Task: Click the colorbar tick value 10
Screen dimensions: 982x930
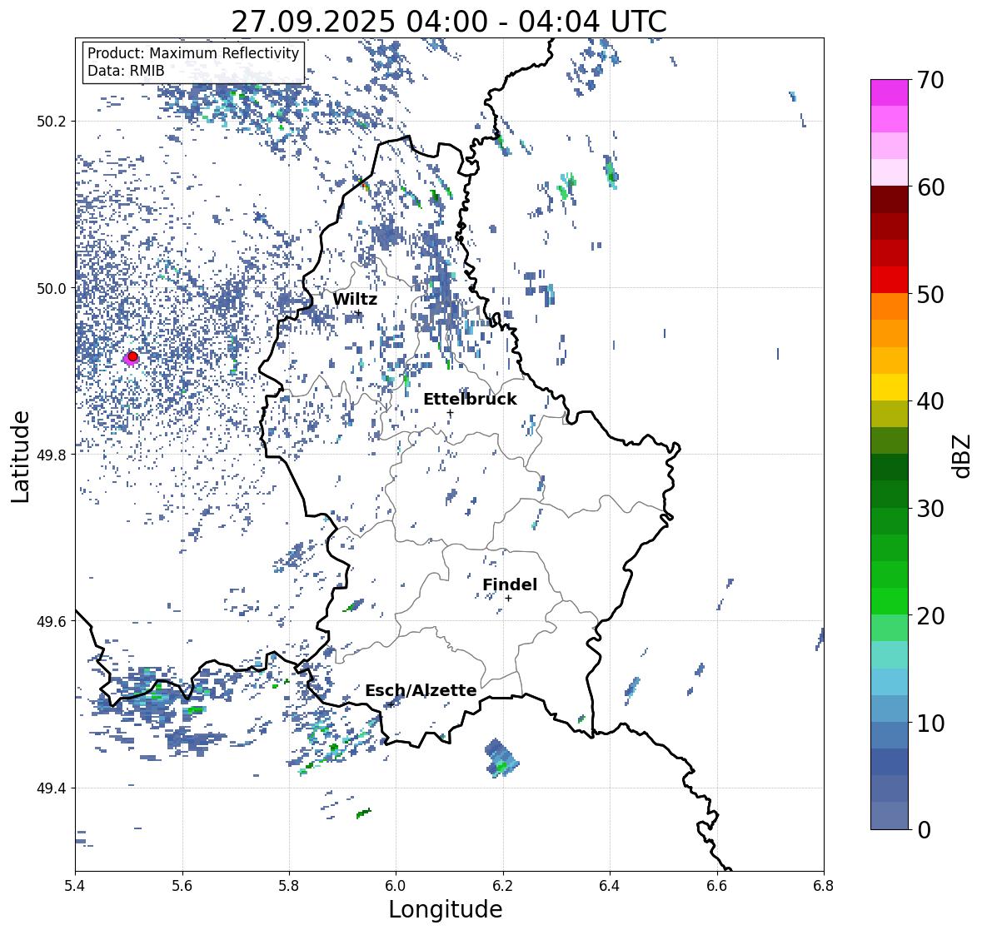Action: [x=930, y=723]
